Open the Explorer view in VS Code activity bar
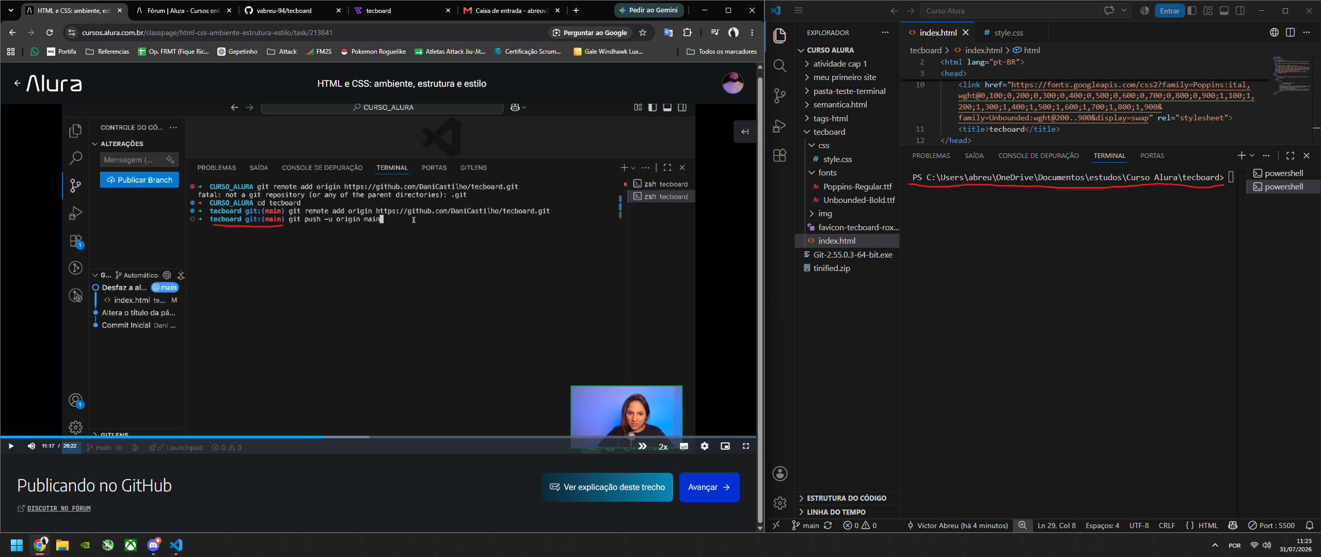This screenshot has width=1321, height=557. [x=779, y=36]
